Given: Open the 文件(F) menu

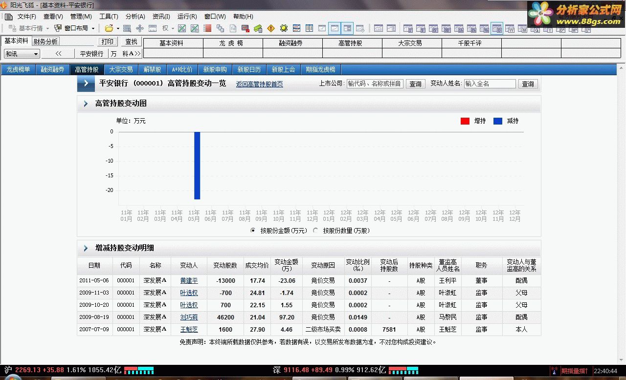Looking at the screenshot, I should 27,17.
